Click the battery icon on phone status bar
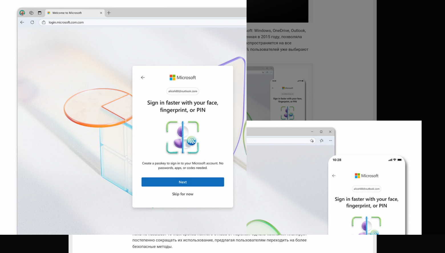This screenshot has height=253, width=445. tap(400, 160)
